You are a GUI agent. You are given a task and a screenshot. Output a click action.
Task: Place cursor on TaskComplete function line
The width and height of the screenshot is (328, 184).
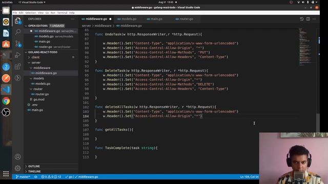[126, 148]
